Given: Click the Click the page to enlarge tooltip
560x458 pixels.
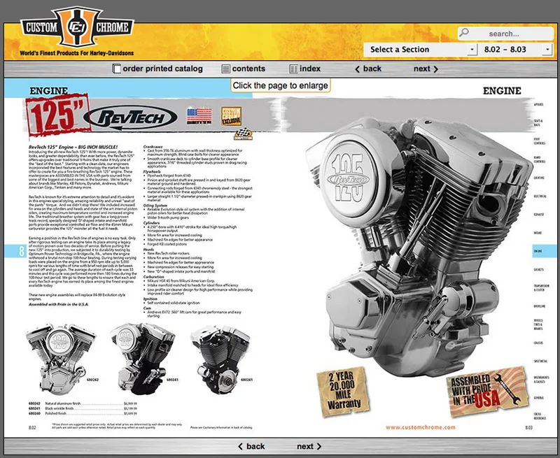Looking at the screenshot, I should click(x=281, y=85).
